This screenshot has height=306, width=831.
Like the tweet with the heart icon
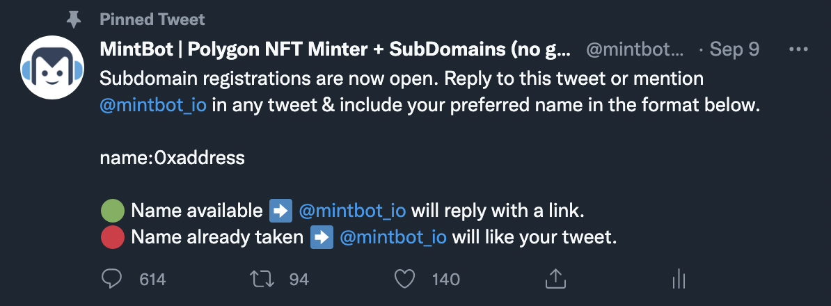[405, 280]
